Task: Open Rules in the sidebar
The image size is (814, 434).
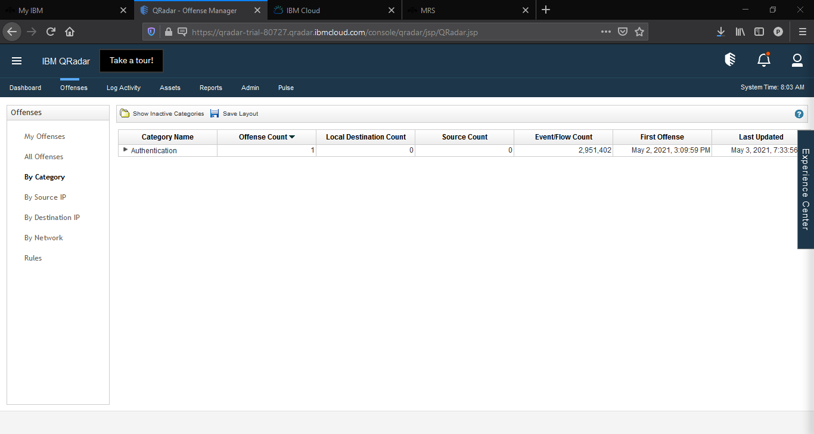Action: [33, 258]
